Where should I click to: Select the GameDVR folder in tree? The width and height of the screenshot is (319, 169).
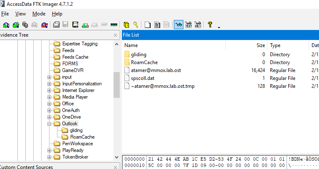[73, 70]
